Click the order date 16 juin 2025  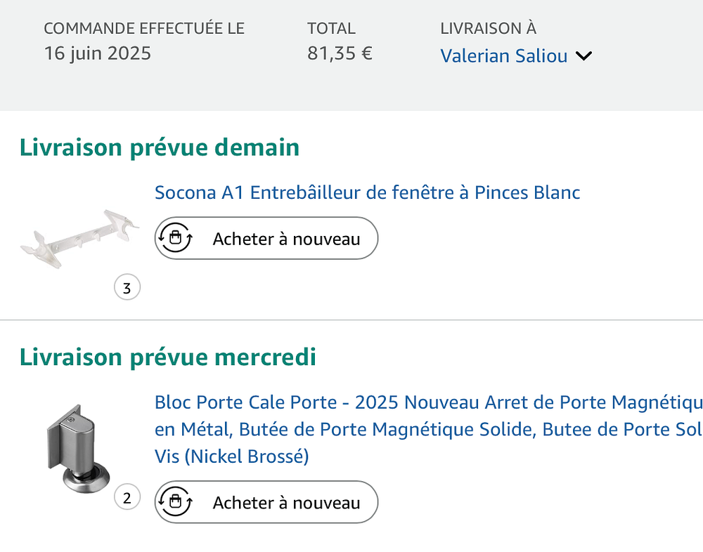point(97,53)
